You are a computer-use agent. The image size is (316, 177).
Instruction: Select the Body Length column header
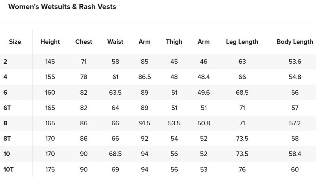coord(295,42)
